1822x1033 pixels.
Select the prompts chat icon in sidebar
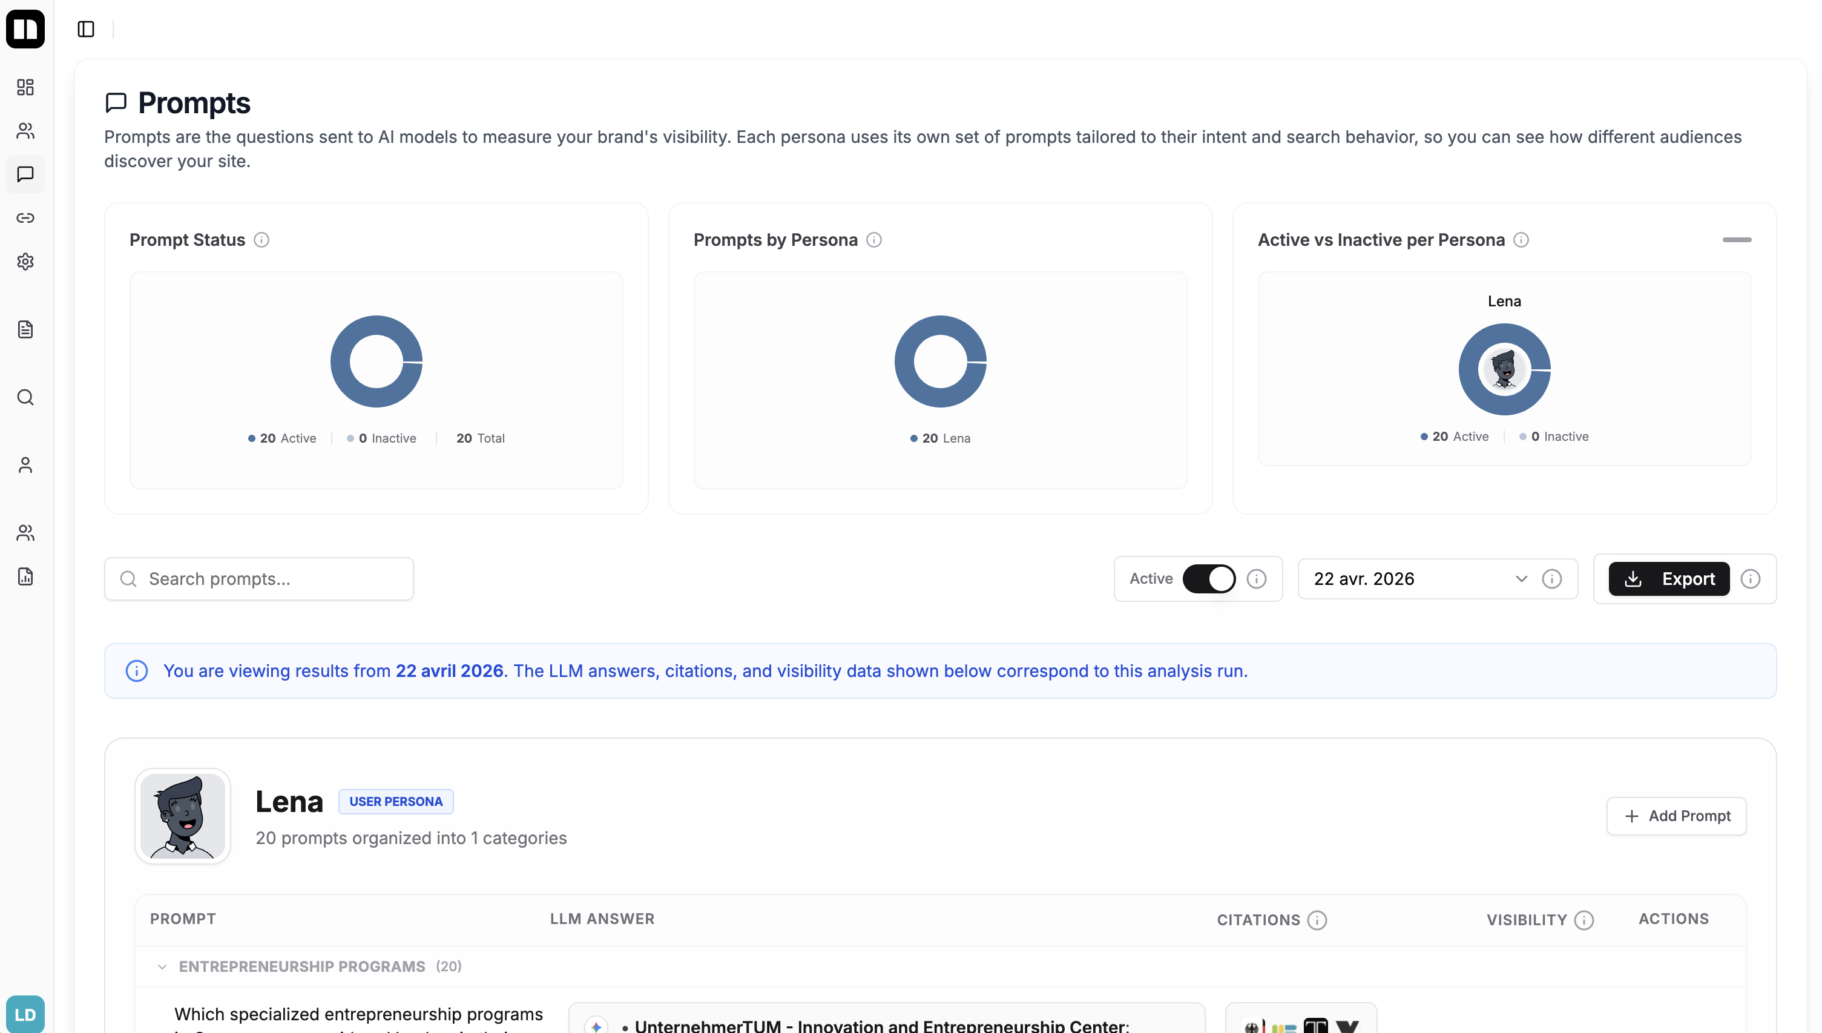[x=25, y=174]
